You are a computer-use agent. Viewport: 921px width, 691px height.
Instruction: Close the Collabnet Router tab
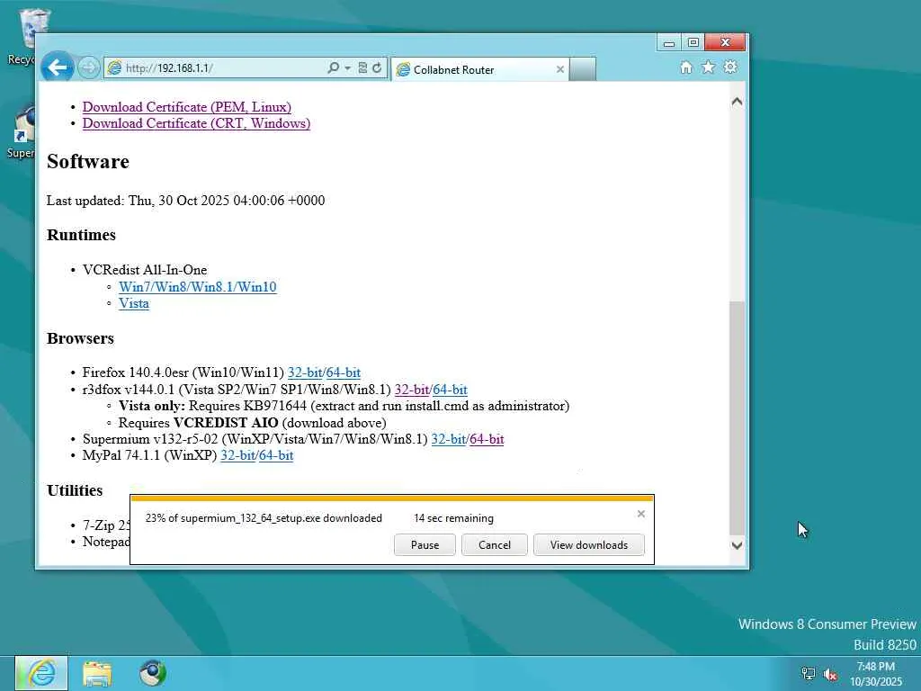559,69
